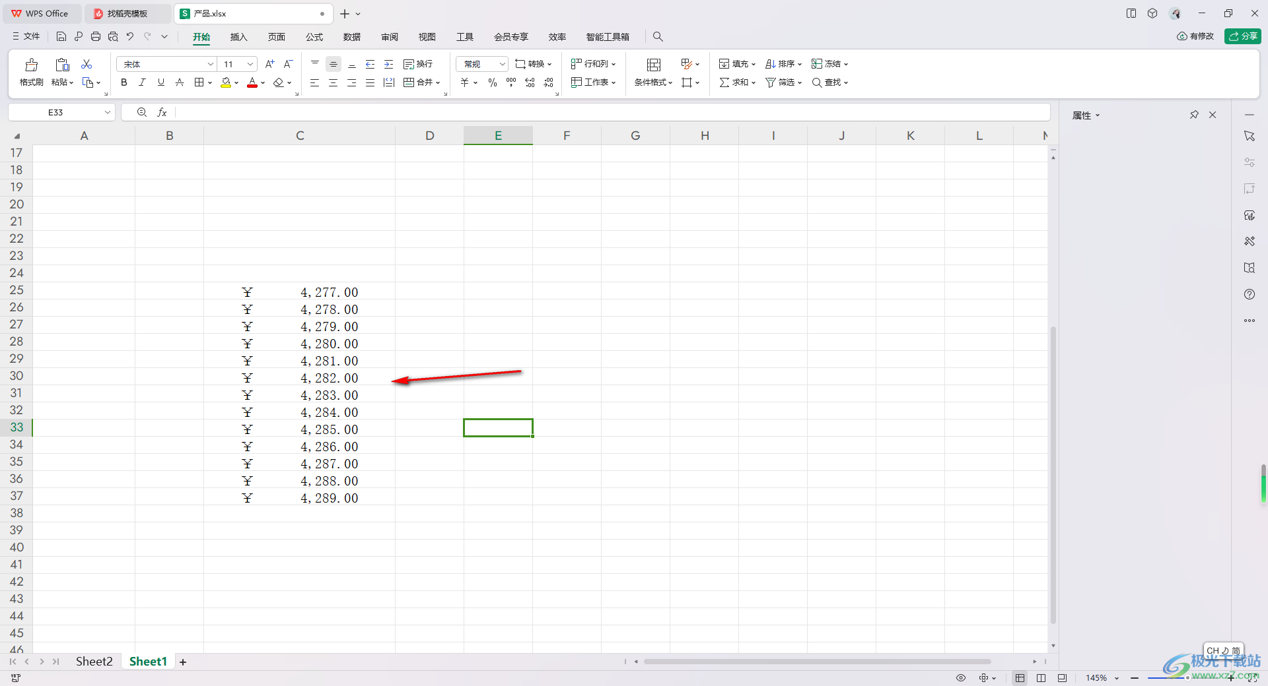Image resolution: width=1268 pixels, height=686 pixels.
Task: Click the Cut scissors icon
Action: pyautogui.click(x=87, y=64)
